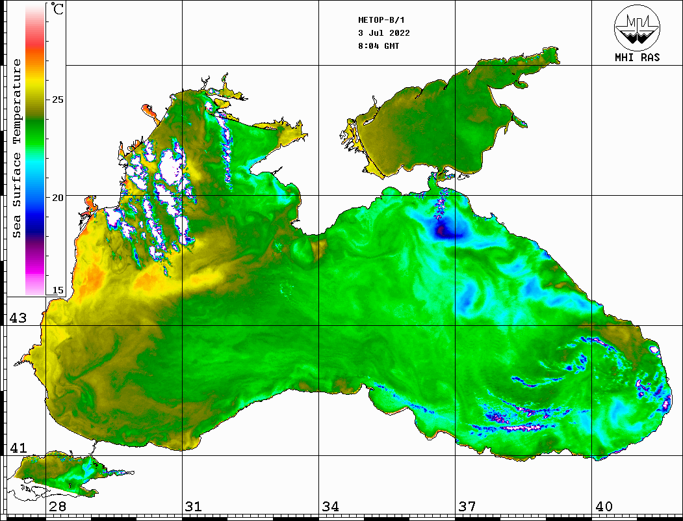Viewport: 683px width, 521px height.
Task: Click the legend value 25
Action: click(x=57, y=100)
